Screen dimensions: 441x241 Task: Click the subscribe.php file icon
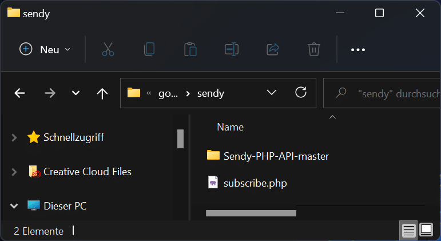[x=213, y=182]
